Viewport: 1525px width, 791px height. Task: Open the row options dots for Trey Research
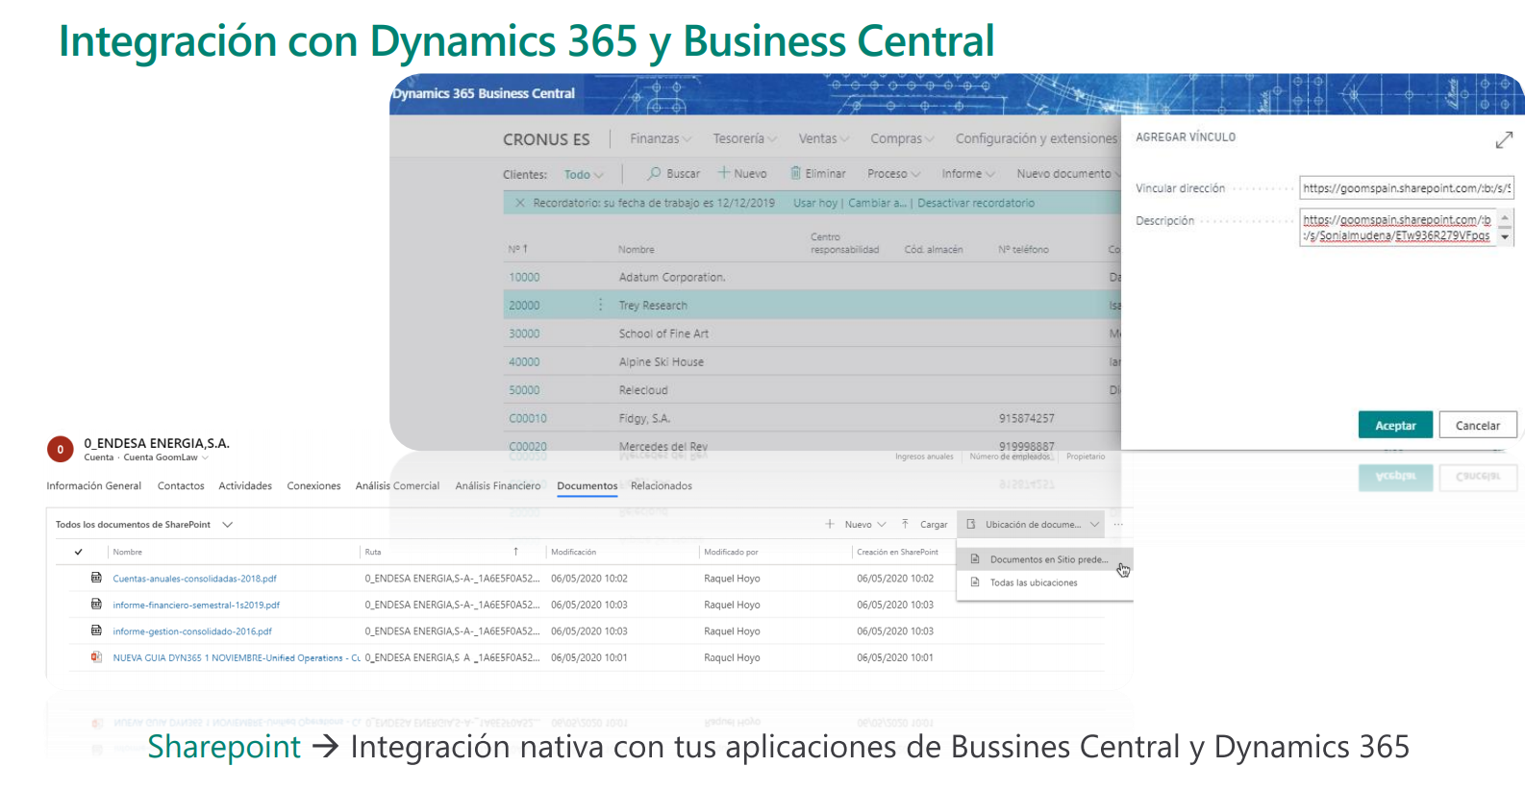click(601, 305)
